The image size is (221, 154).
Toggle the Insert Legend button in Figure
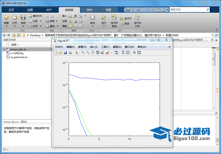(x=128, y=53)
